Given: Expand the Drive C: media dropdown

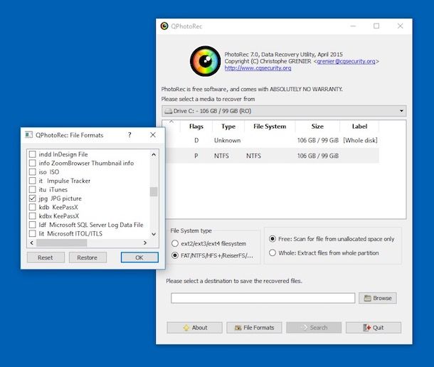Looking at the screenshot, I should [x=283, y=111].
